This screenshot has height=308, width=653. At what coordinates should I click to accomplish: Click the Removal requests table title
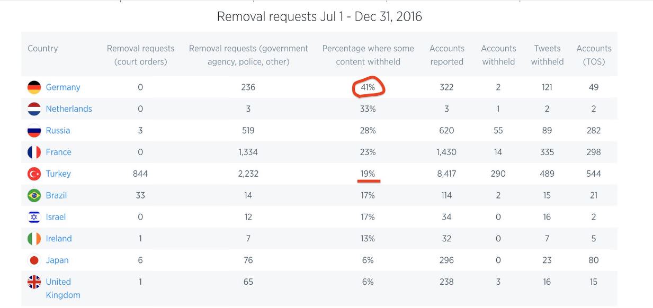point(319,16)
